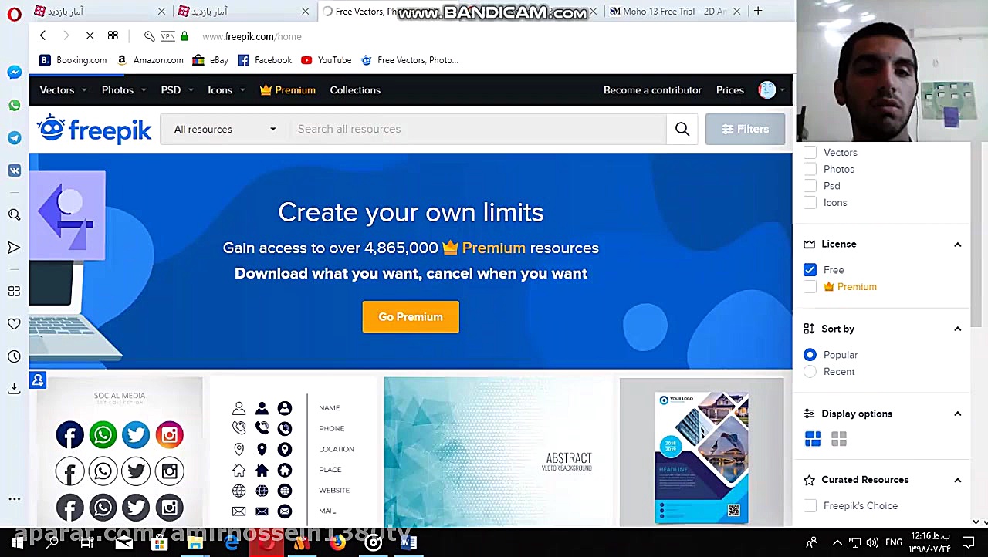The image size is (988, 557).
Task: Stop loading the page with the X
Action: (90, 35)
